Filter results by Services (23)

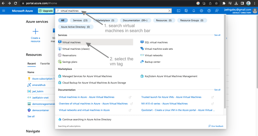click(x=80, y=20)
